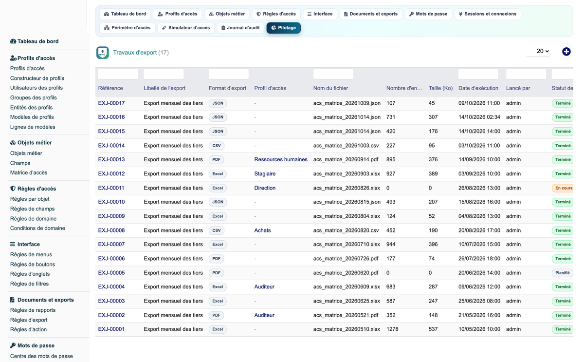Open the Mots de passe top tab
584x362 pixels.
click(x=428, y=14)
